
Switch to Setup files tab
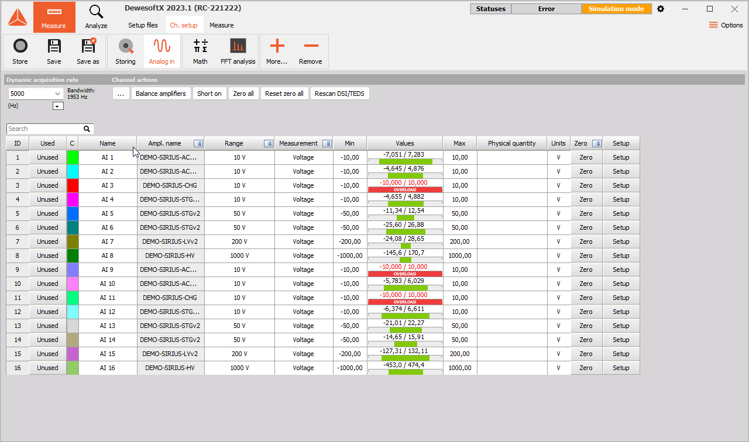[143, 25]
